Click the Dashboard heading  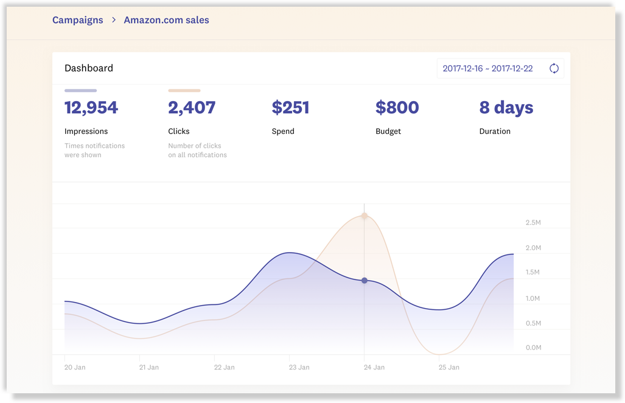click(89, 68)
